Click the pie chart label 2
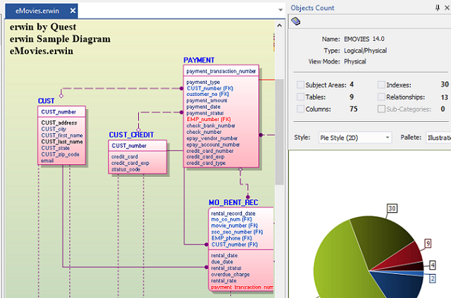 tap(432, 278)
